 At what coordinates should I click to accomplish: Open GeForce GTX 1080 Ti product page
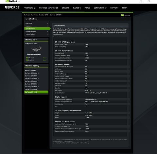(32, 73)
